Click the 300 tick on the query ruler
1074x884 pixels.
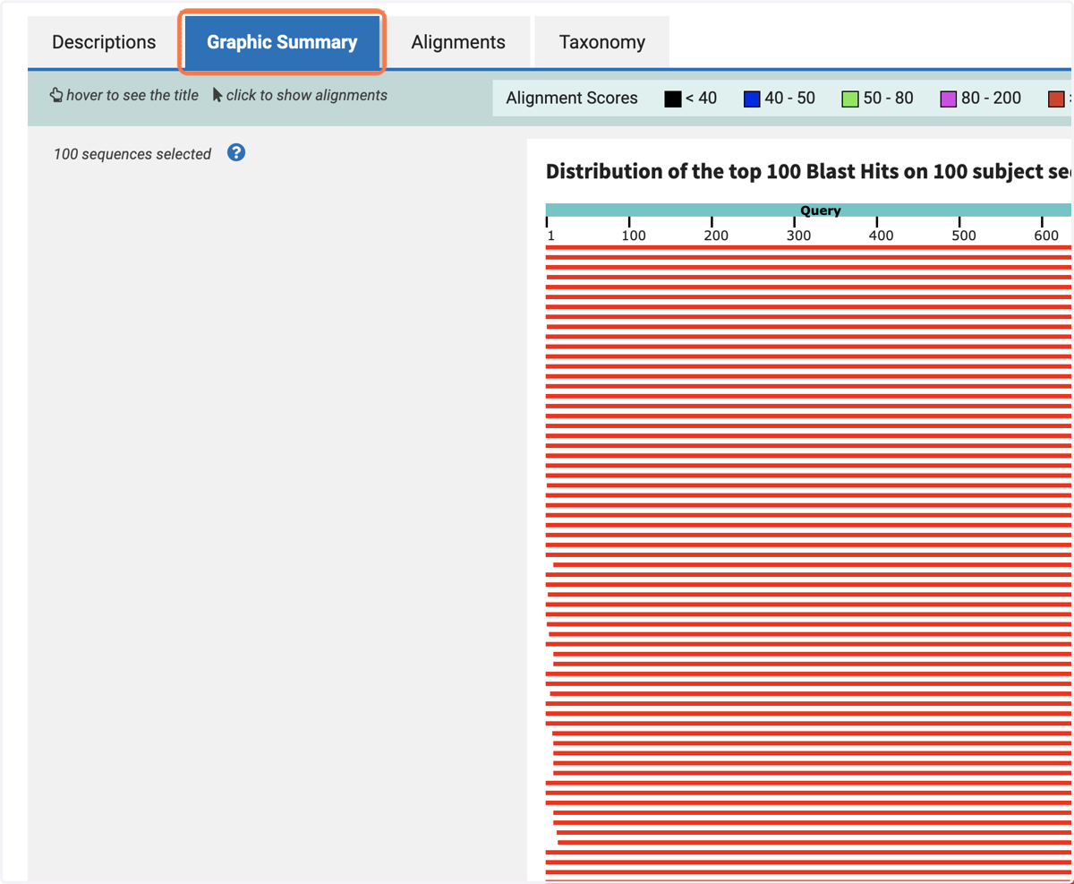[795, 222]
